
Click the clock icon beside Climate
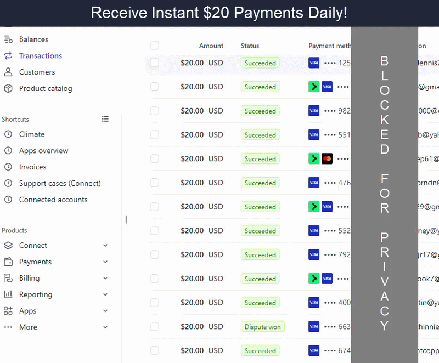(x=8, y=134)
